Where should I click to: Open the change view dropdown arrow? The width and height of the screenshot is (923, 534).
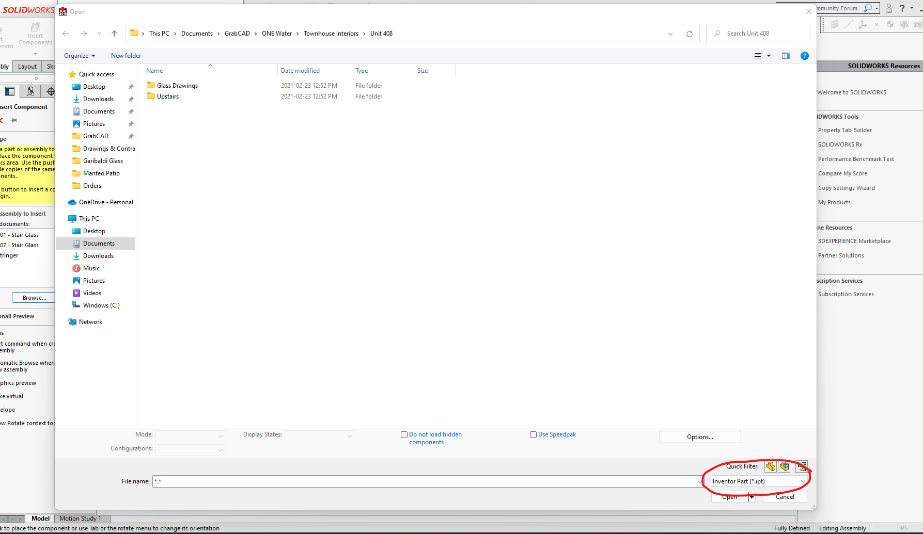[x=769, y=56]
